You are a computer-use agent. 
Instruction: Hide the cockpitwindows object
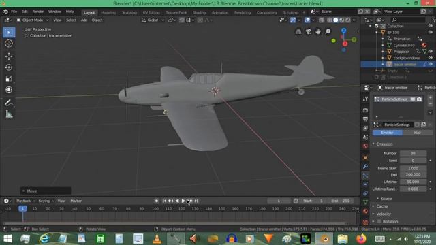point(430,58)
